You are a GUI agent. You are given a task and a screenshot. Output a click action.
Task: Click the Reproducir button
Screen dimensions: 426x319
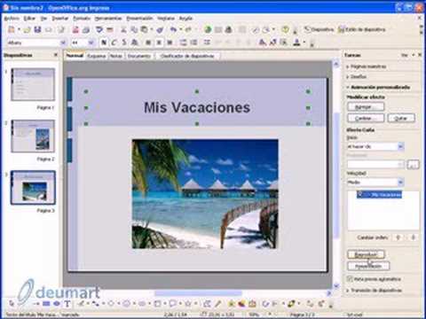pos(366,254)
